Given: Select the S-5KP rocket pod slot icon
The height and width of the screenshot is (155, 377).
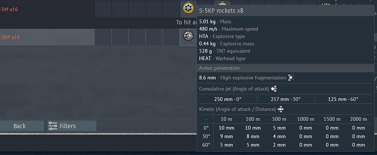Looking at the screenshot, I should [188, 36].
